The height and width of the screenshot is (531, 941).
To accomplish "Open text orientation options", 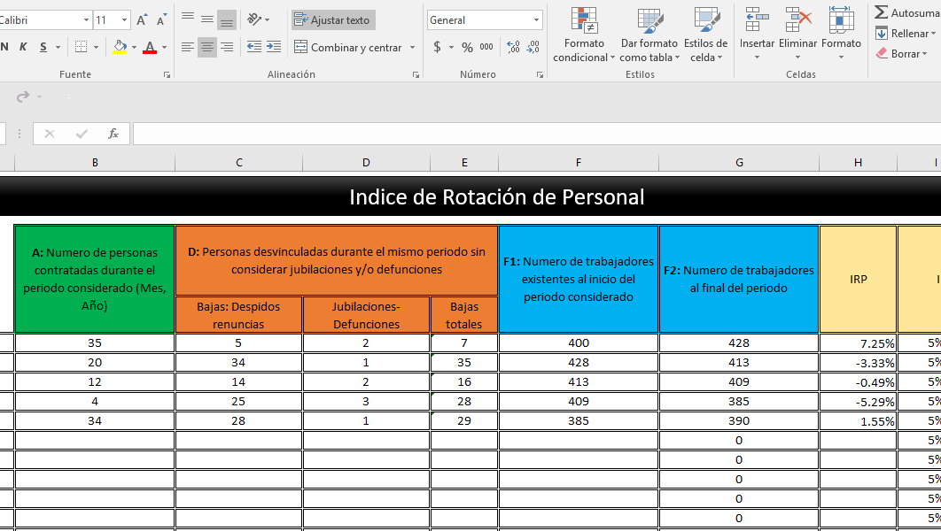I will 259,19.
